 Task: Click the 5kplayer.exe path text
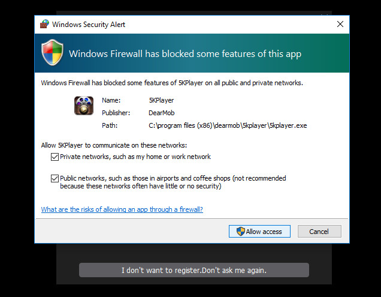[x=228, y=125]
